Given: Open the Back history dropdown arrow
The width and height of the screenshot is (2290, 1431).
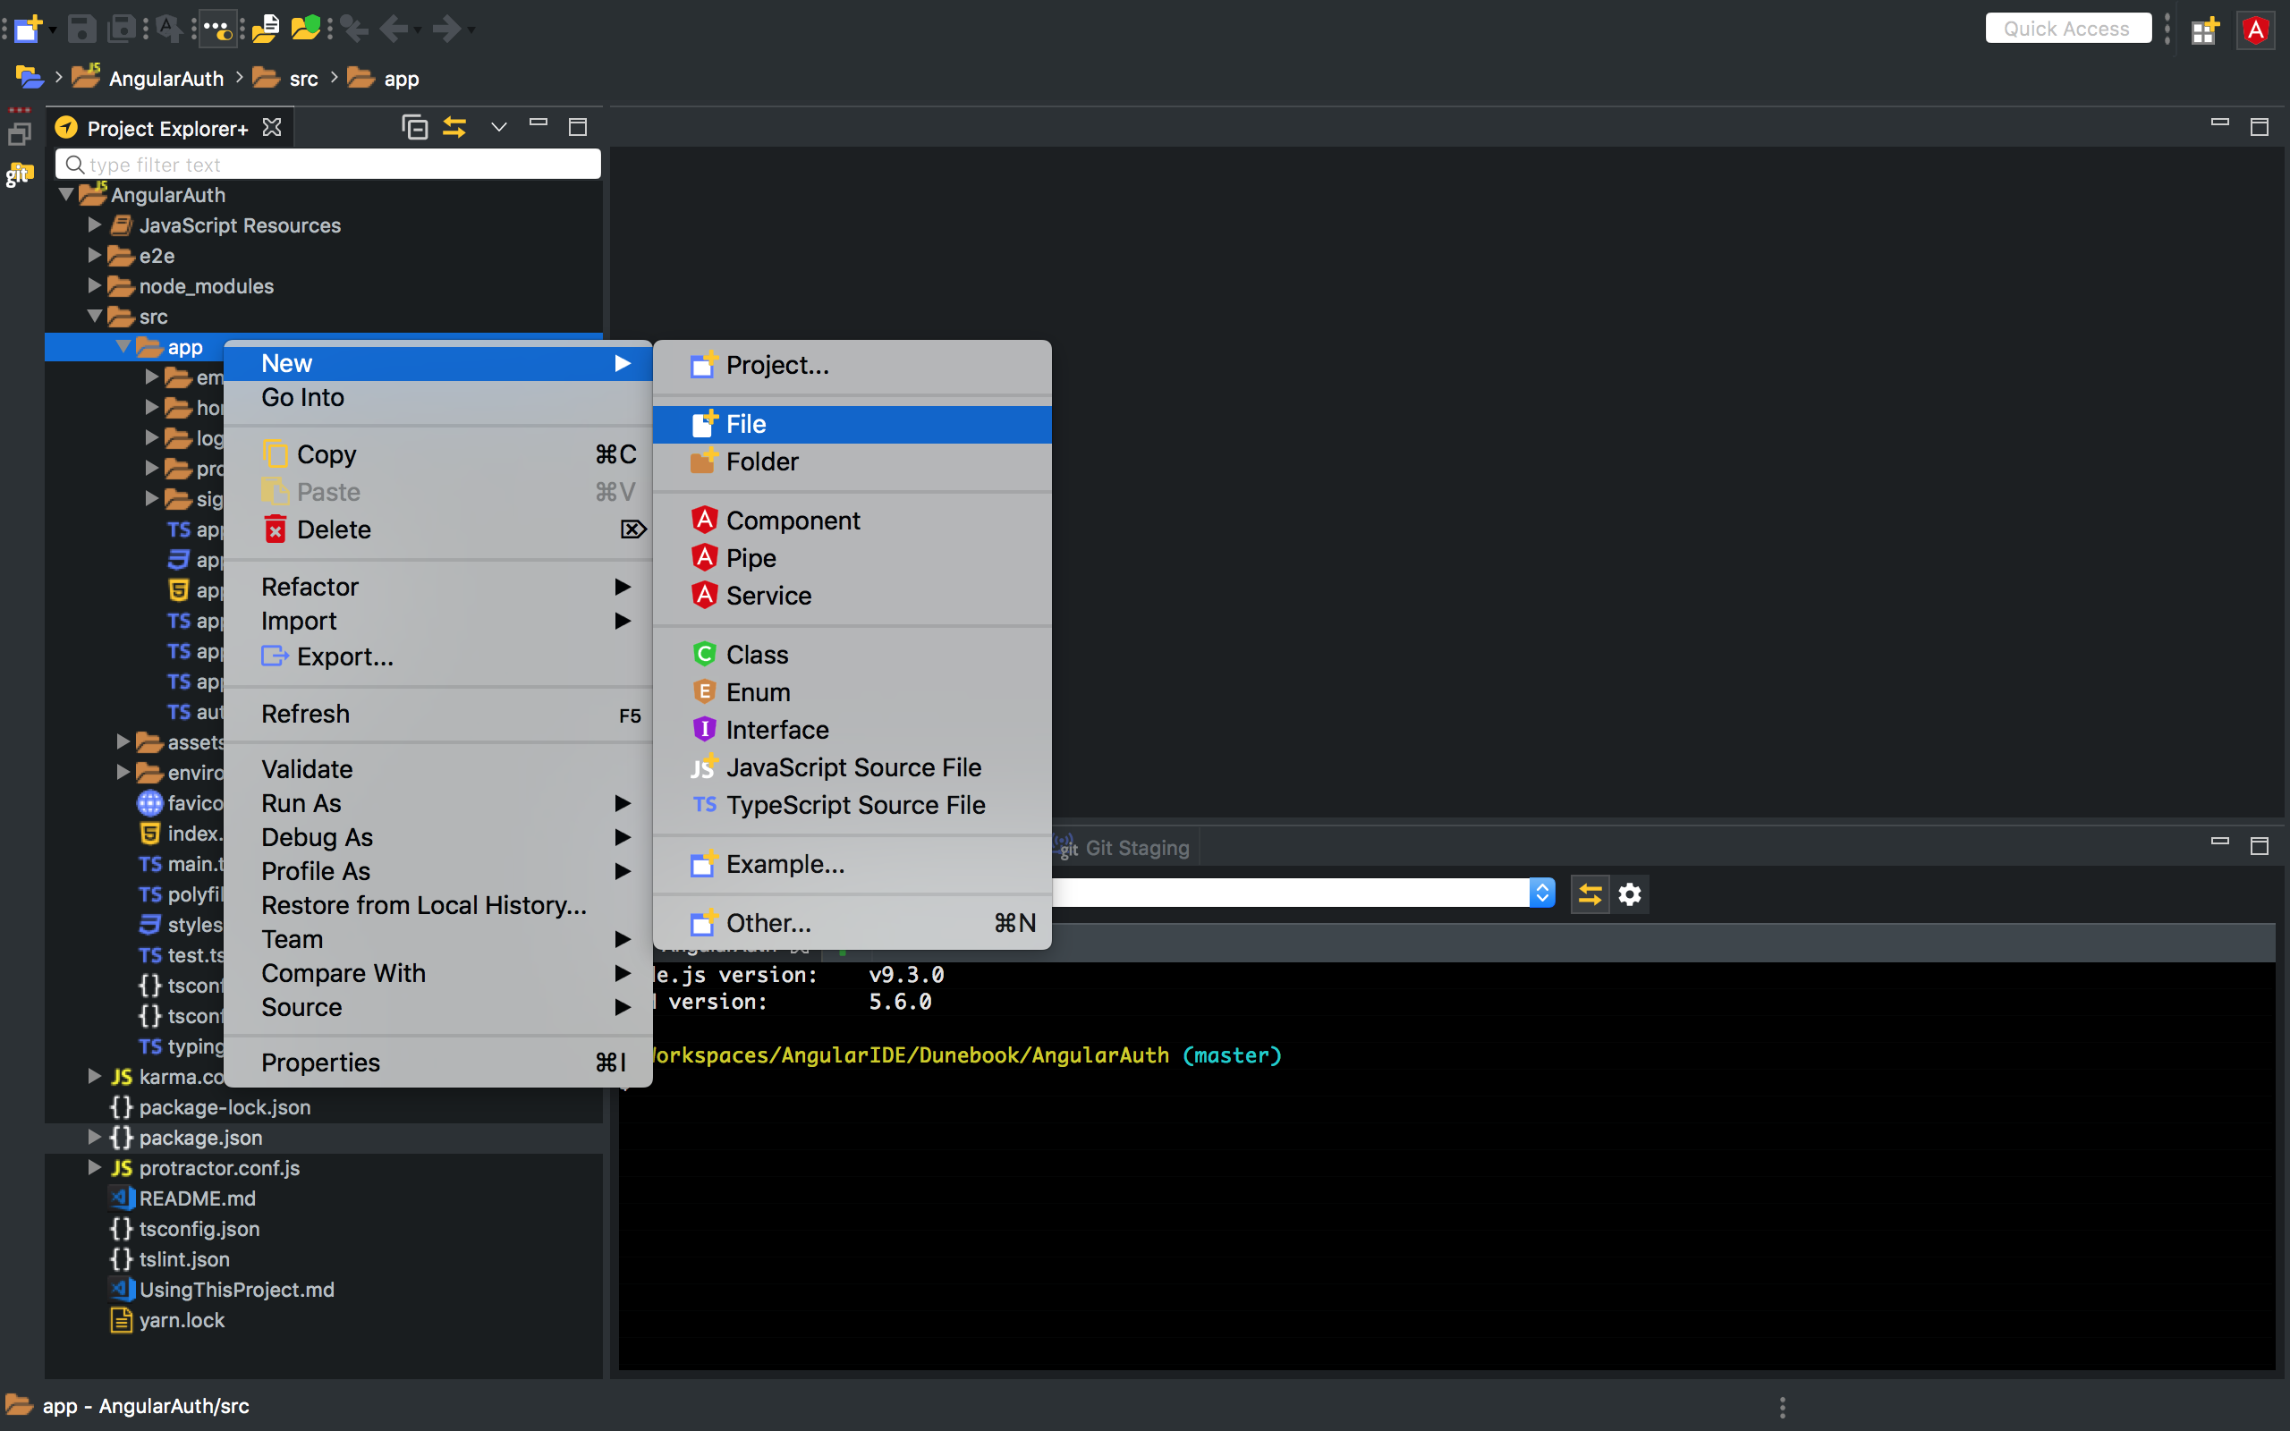Looking at the screenshot, I should [418, 30].
